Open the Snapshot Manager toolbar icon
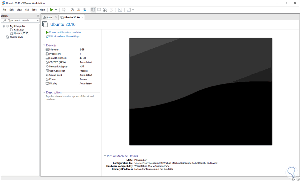Image resolution: width=300 pixels, height=181 pixels. (85, 10)
